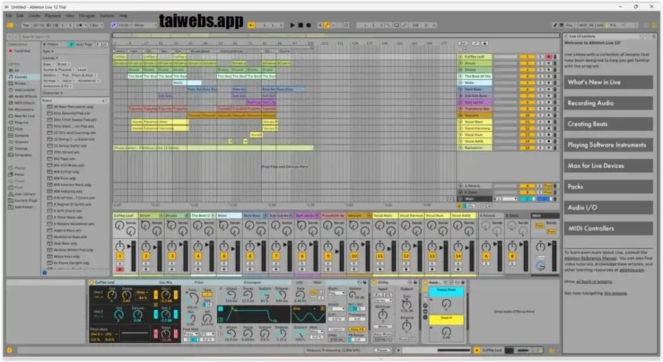Click the Vocal Main track launch icon
Screen dimensions: 663x362
point(460,122)
